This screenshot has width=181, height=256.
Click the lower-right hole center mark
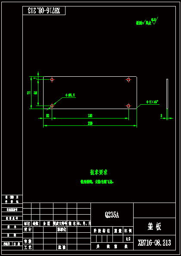[128, 106]
